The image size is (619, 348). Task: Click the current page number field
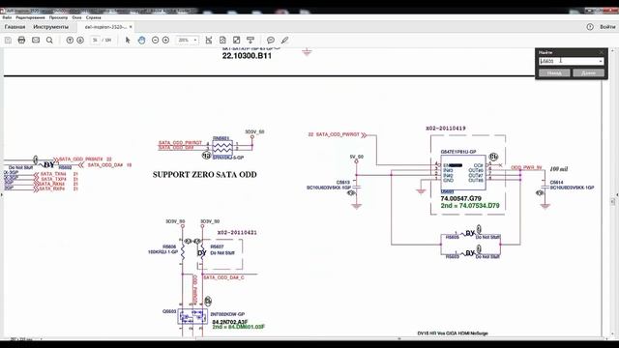click(95, 41)
